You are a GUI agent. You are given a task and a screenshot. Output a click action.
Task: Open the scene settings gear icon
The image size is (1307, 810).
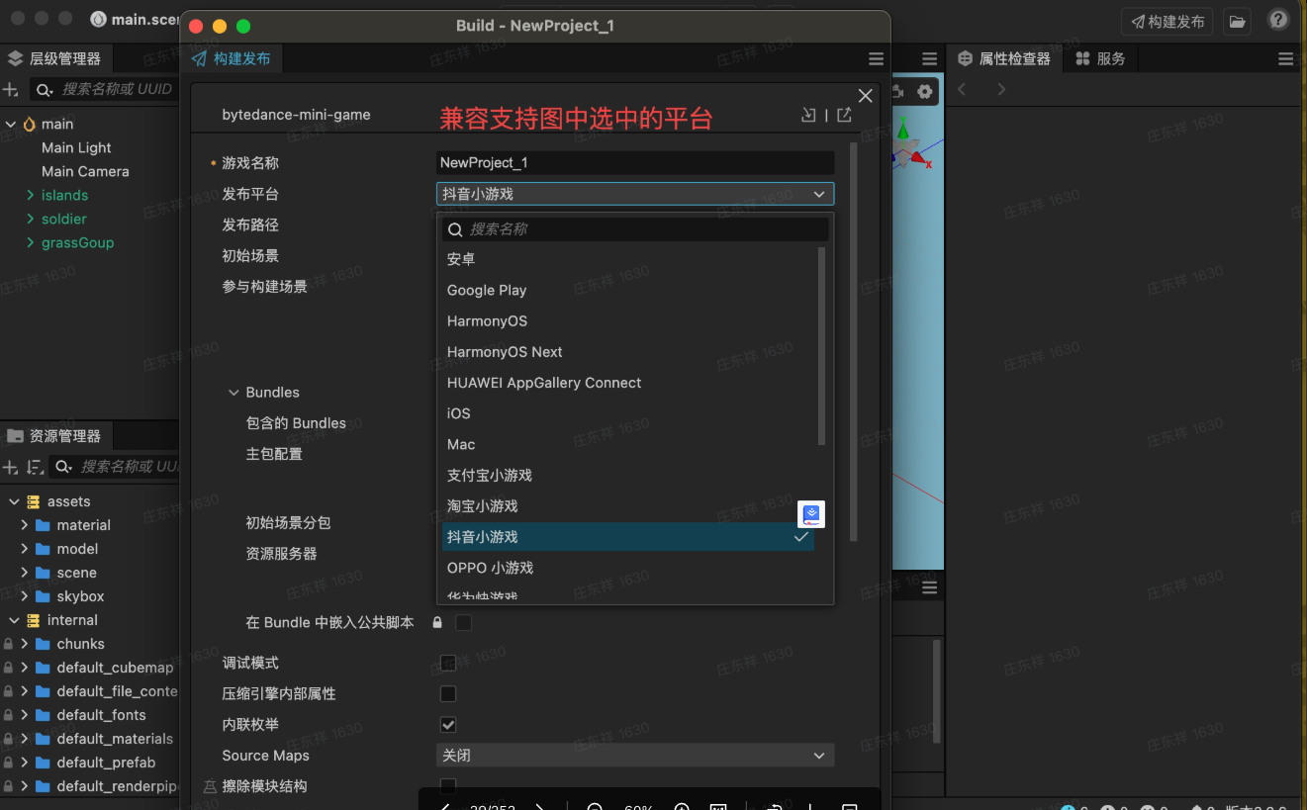pos(925,92)
